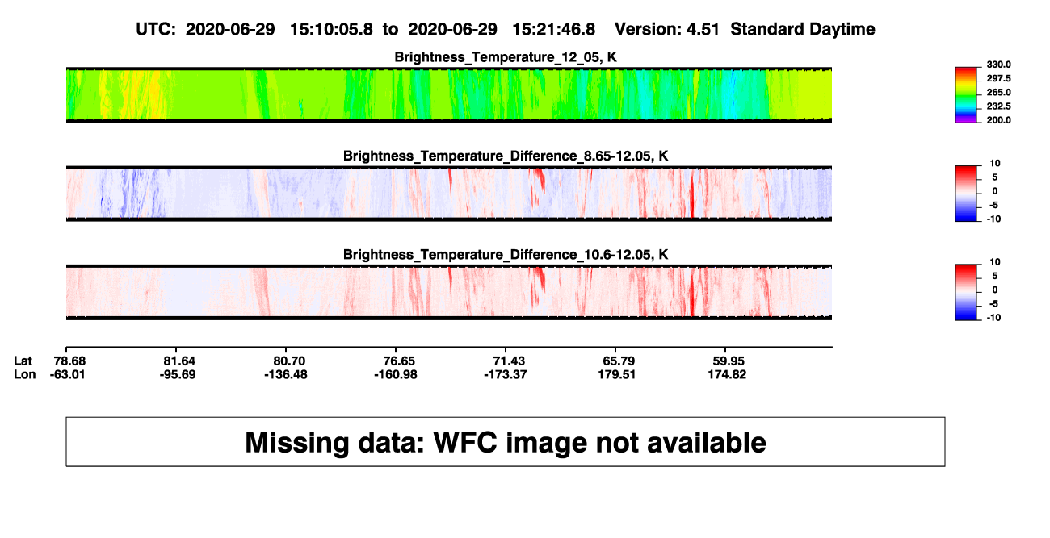Screen dimensions: 1050x538
Task: Click the latitude value 76.65
Action: (x=399, y=361)
